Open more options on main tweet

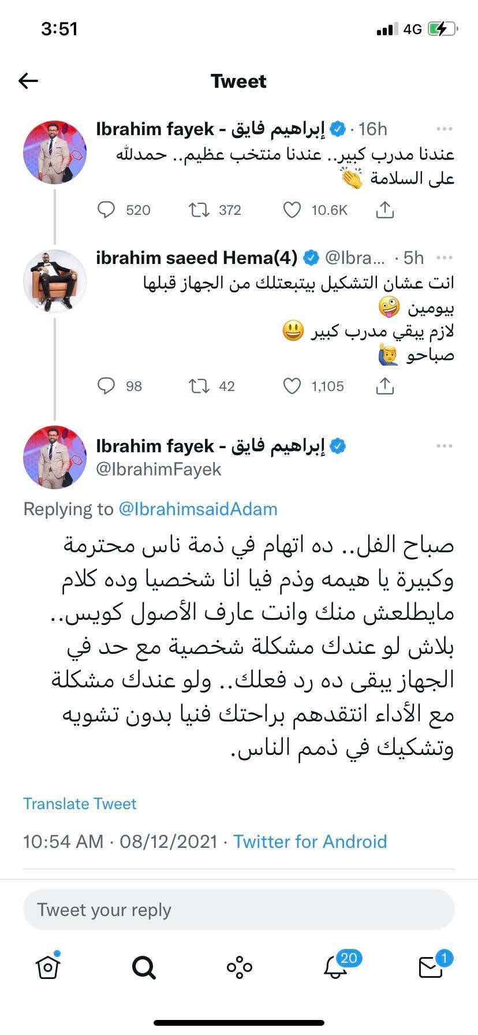(444, 446)
